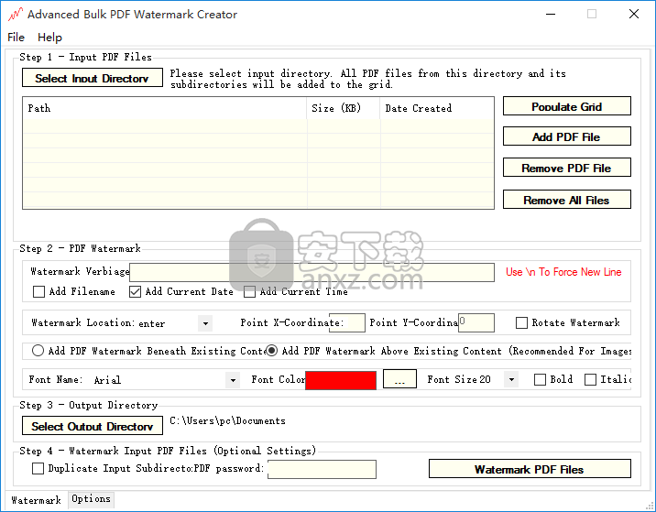Enable the Add Filename checkbox

point(38,291)
